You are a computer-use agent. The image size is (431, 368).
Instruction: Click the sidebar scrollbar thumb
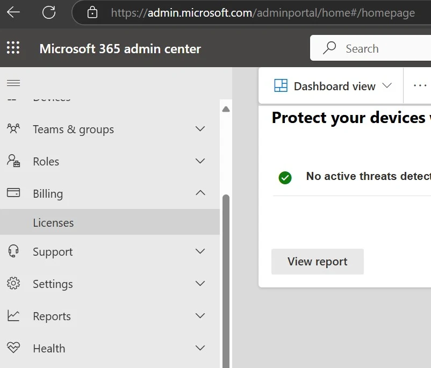[x=226, y=280]
